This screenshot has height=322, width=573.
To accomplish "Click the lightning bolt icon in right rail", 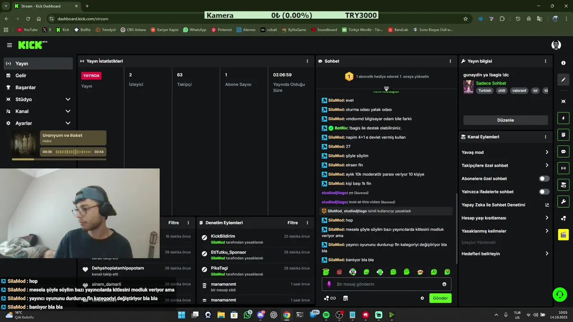I will pyautogui.click(x=564, y=119).
